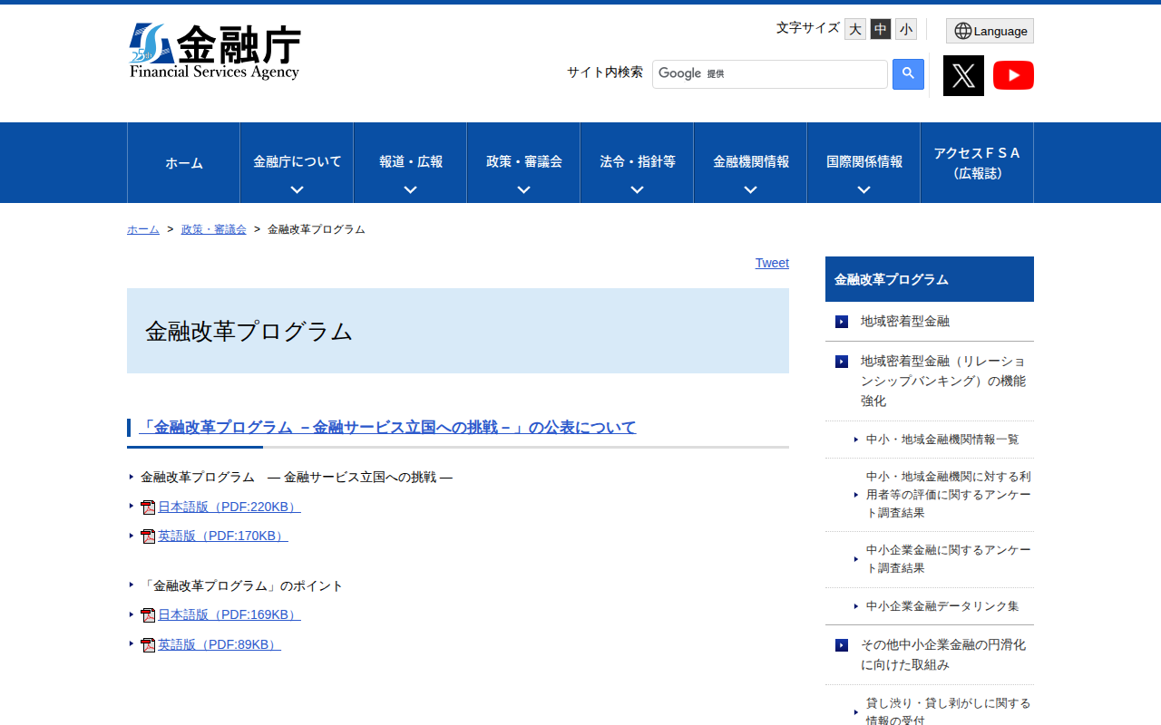The image size is (1161, 725).
Task: Set text size to 大 (large)
Action: [x=855, y=29]
